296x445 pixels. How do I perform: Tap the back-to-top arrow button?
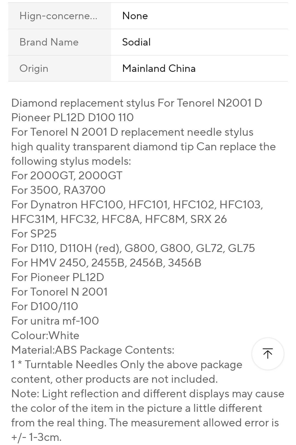click(x=268, y=354)
